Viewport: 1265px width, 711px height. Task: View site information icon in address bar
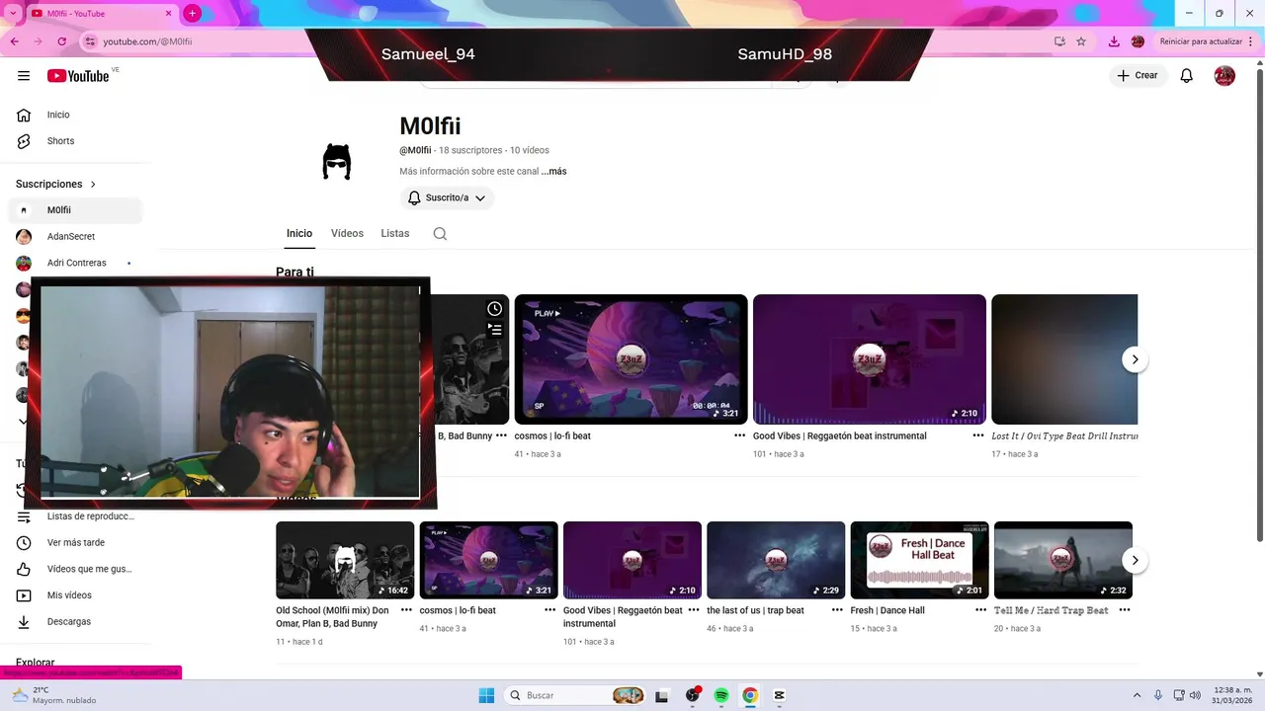pyautogui.click(x=90, y=41)
